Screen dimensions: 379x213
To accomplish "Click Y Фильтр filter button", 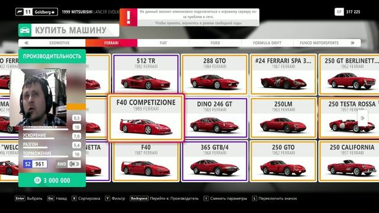I will [x=115, y=199].
